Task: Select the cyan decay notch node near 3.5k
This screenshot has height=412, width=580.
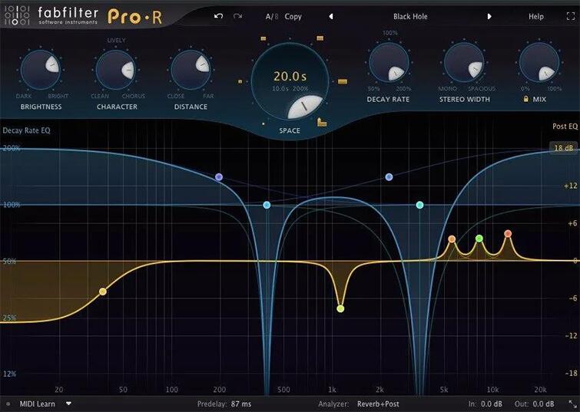Action: [419, 205]
